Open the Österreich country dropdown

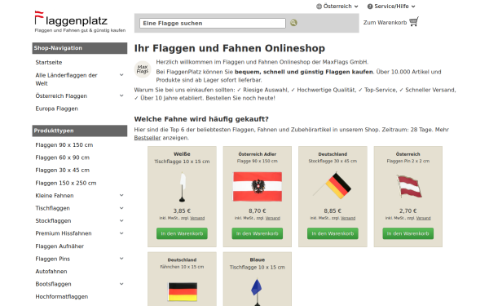pos(337,7)
